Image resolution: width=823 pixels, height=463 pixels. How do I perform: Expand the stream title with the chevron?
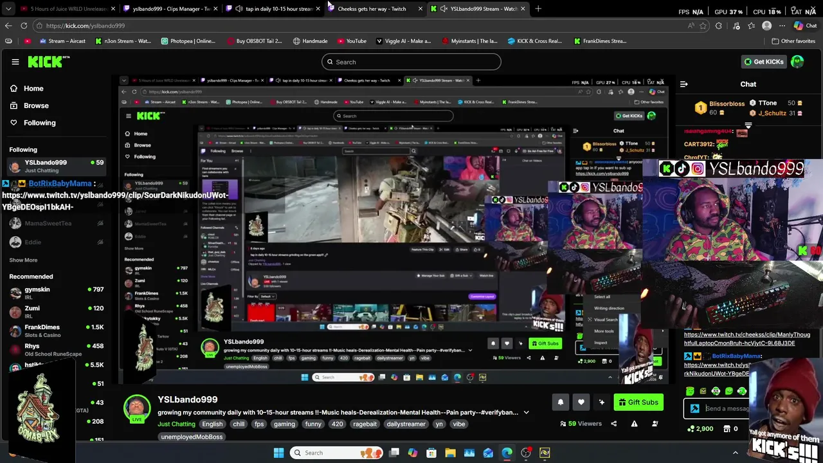526,413
